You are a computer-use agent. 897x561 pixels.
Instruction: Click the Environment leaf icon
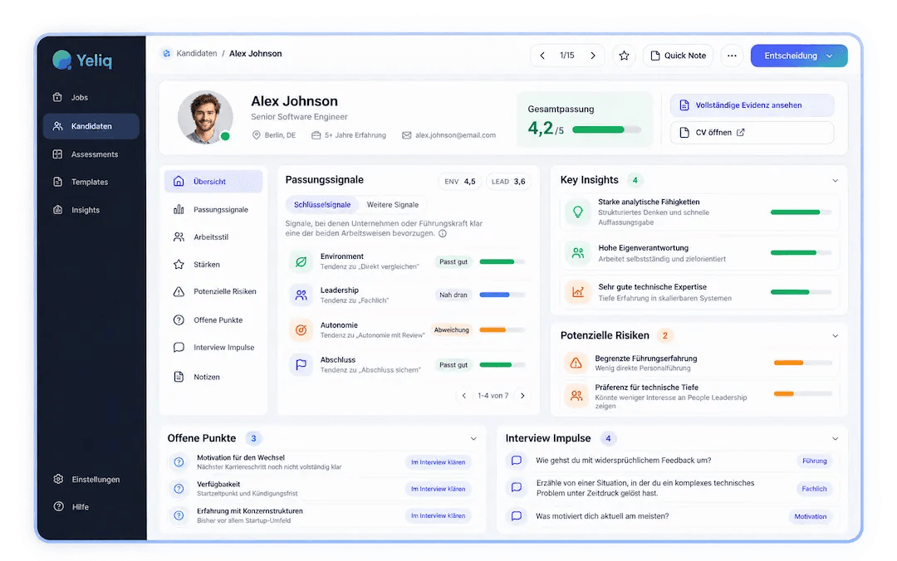pos(301,262)
